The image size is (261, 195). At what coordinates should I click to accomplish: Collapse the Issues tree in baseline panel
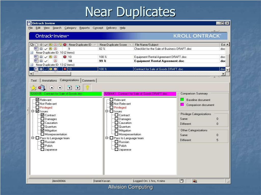tap(33, 111)
